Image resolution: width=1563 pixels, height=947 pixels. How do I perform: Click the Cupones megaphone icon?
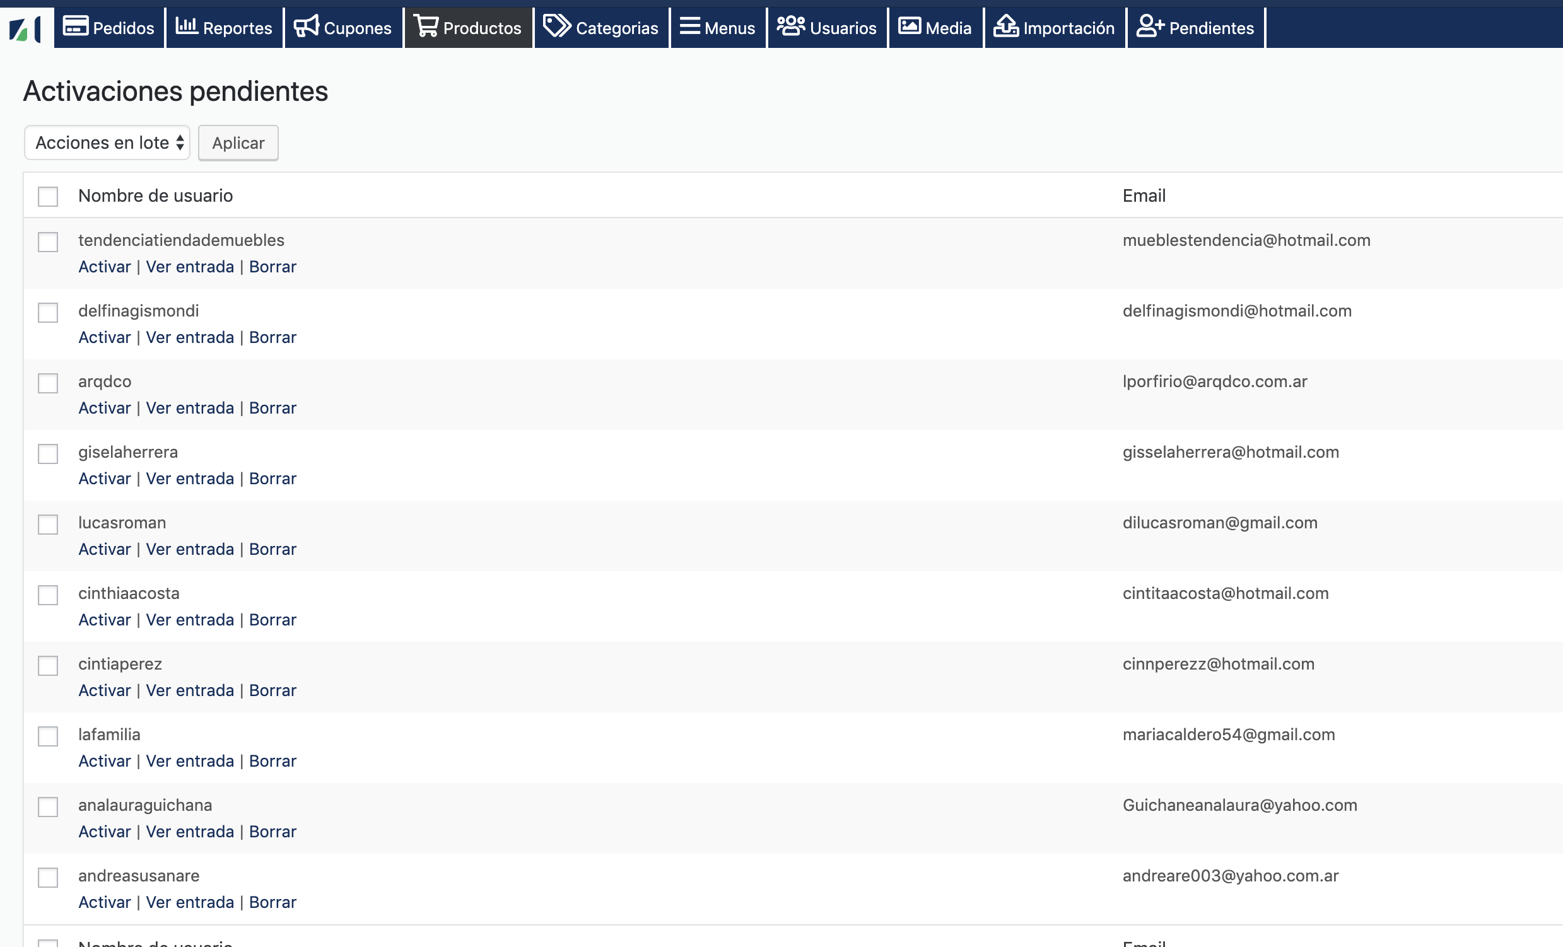pyautogui.click(x=307, y=26)
